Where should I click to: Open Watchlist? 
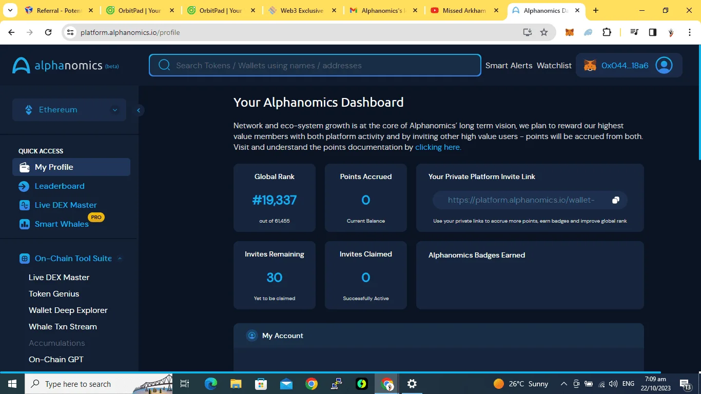point(554,65)
